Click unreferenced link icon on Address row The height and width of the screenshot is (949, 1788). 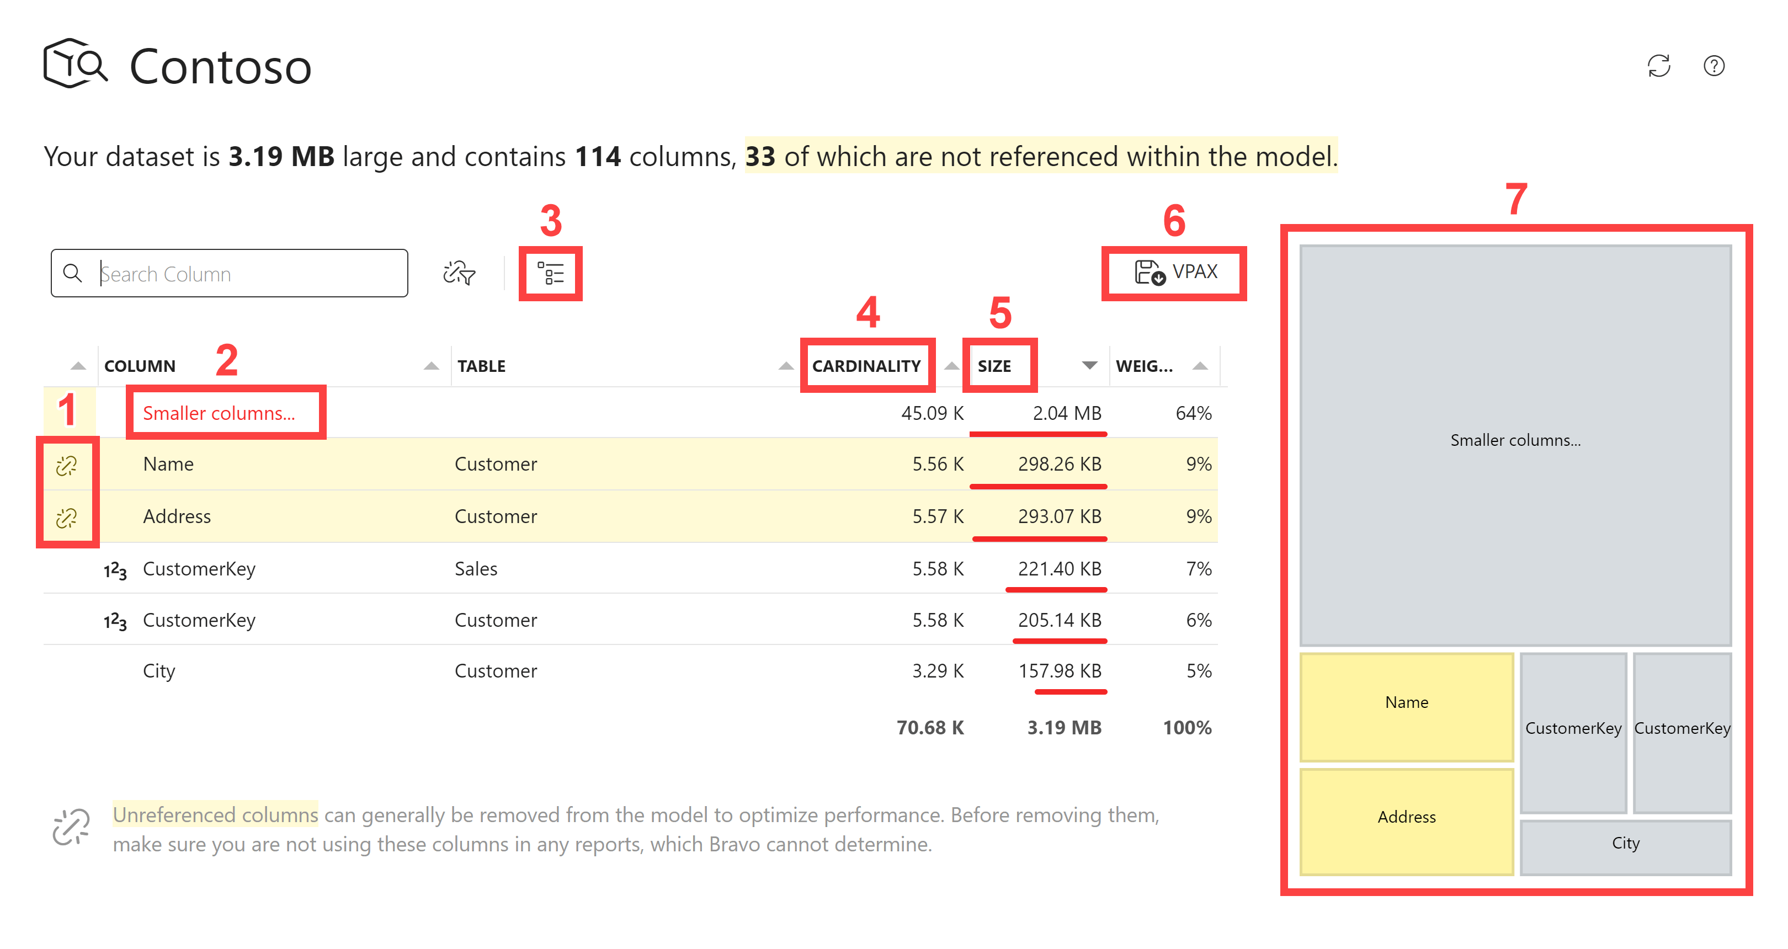(67, 518)
